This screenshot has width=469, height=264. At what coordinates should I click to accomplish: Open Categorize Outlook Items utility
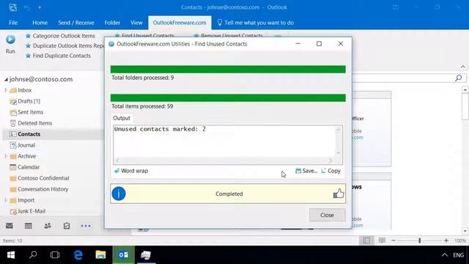[60, 36]
